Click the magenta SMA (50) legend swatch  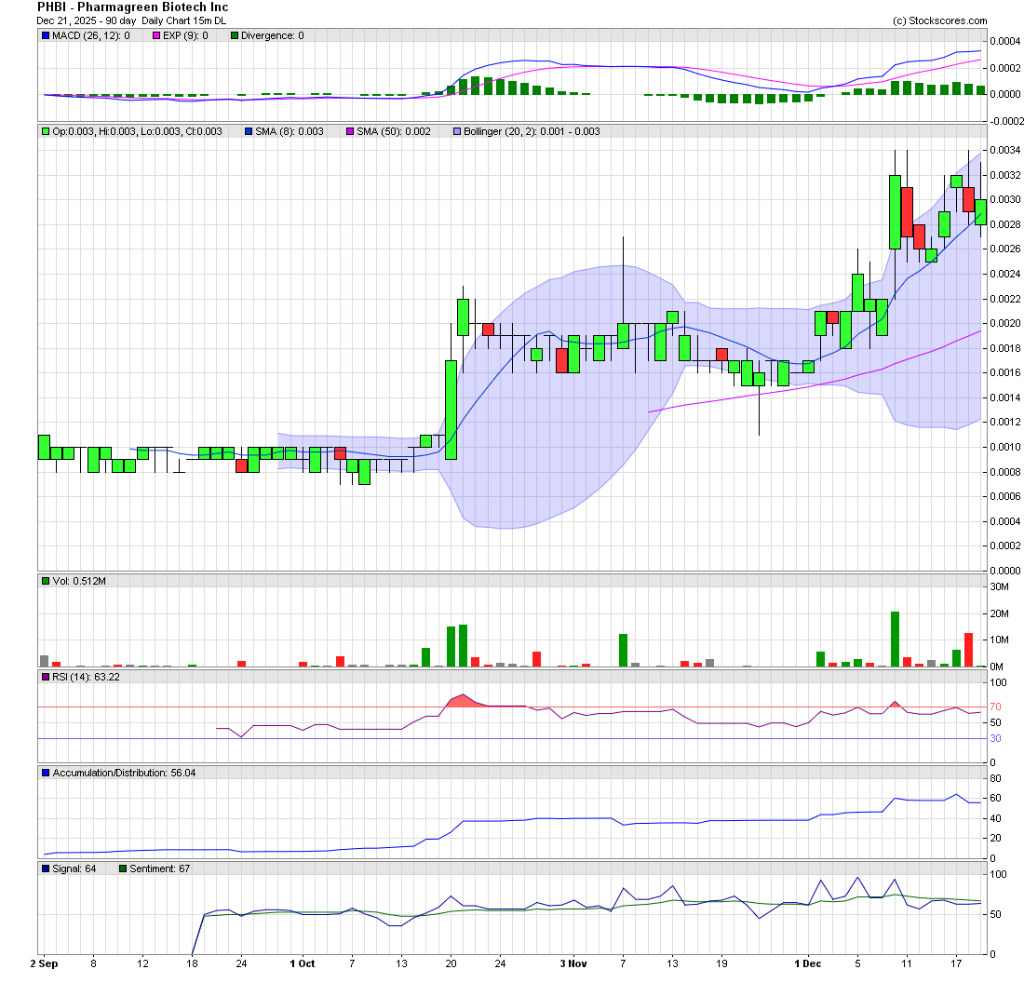coord(350,132)
